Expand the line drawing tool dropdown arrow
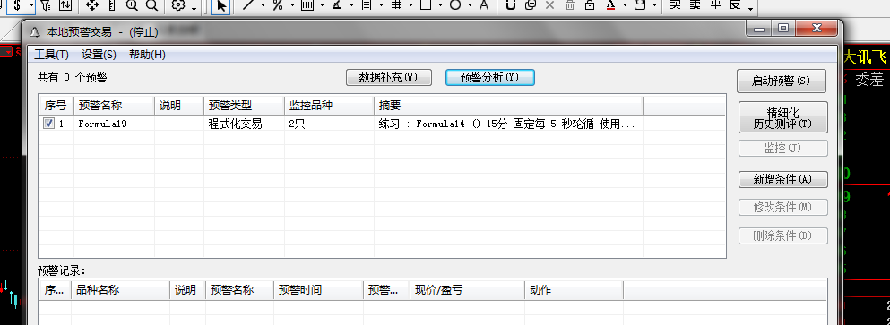Image resolution: width=890 pixels, height=325 pixels. [263, 6]
